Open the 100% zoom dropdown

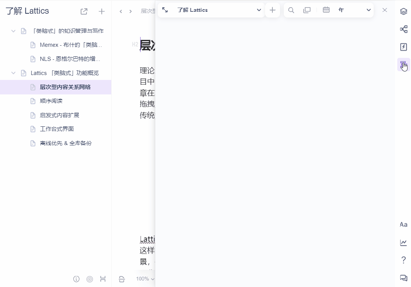click(145, 279)
